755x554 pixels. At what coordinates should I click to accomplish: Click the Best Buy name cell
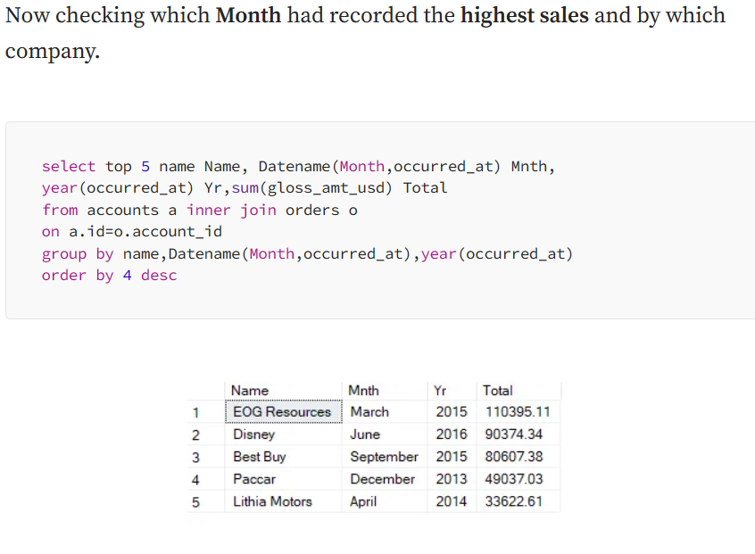click(x=284, y=456)
